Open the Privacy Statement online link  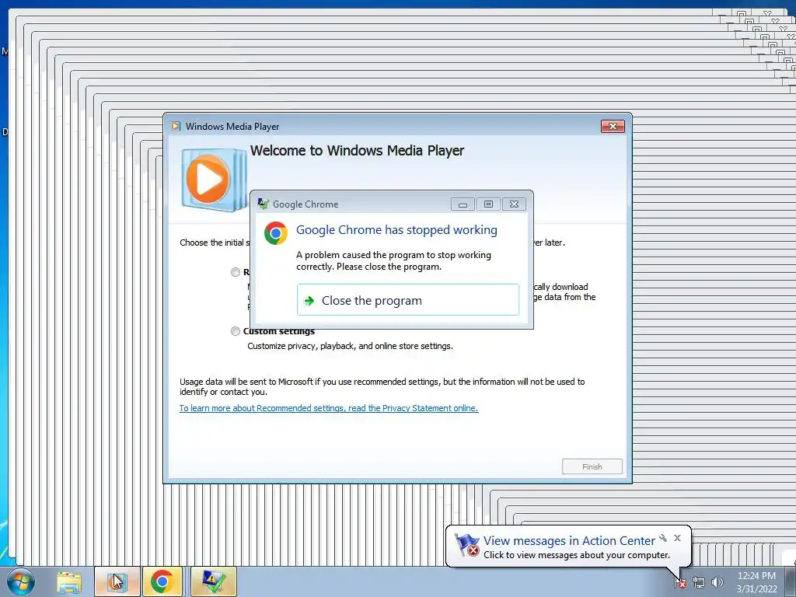(329, 408)
